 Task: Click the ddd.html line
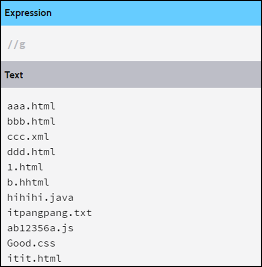tap(31, 152)
